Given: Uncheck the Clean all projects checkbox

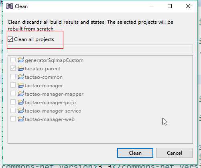Looking at the screenshot, I should click(x=10, y=39).
